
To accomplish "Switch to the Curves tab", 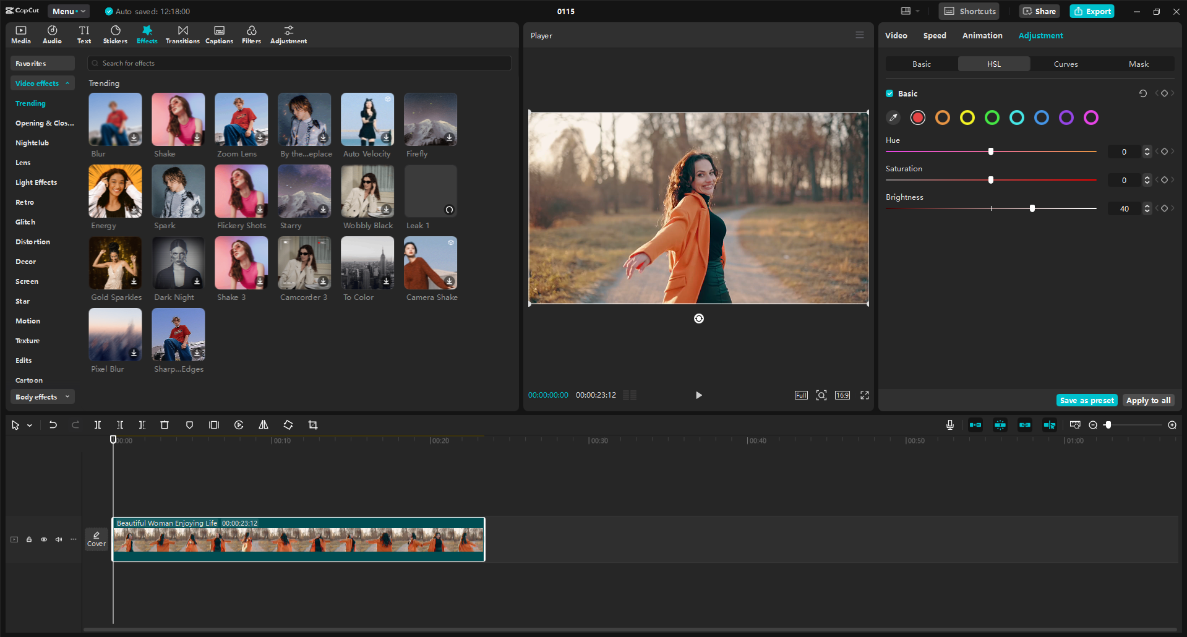I will tap(1066, 64).
